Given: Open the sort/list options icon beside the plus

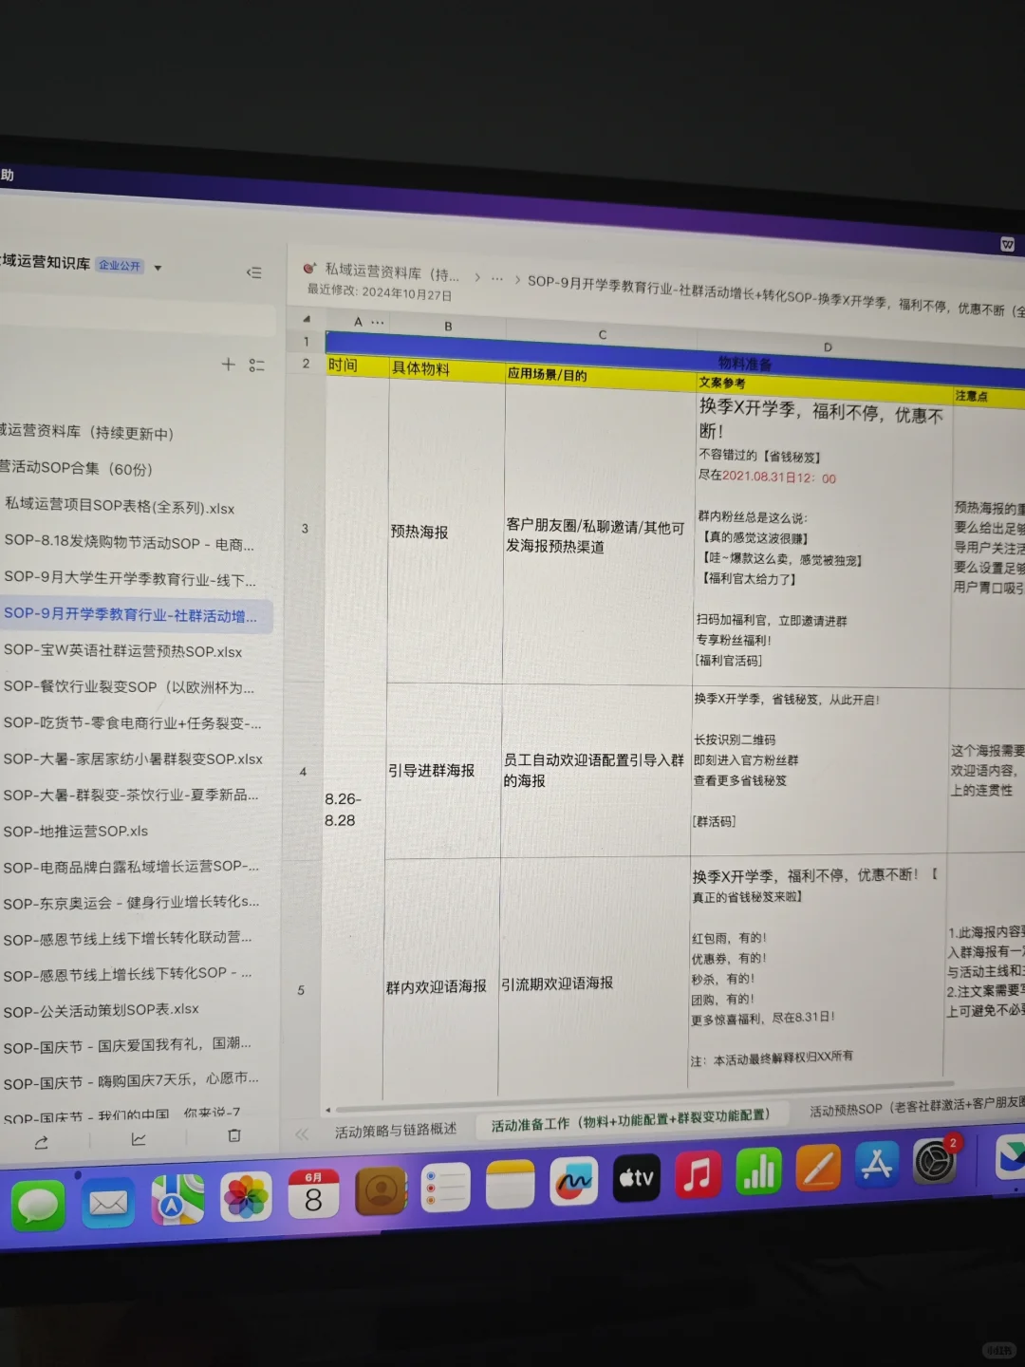Looking at the screenshot, I should pos(256,365).
